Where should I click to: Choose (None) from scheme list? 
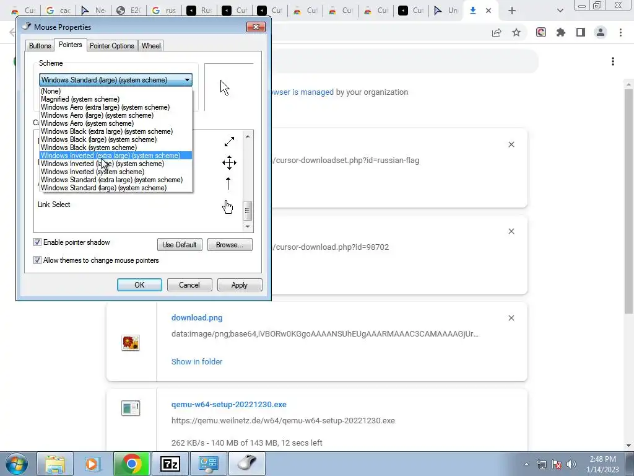point(116,91)
